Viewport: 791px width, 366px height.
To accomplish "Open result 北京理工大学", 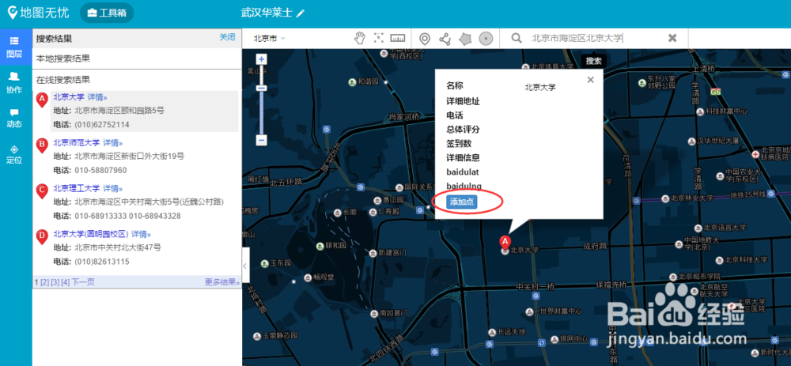I will click(77, 188).
